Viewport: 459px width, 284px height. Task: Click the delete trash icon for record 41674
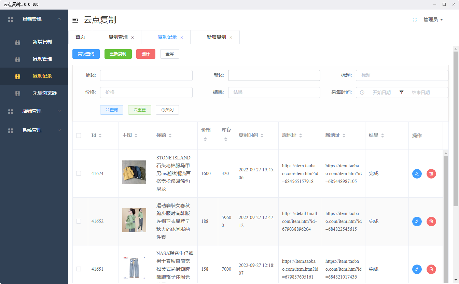(431, 174)
